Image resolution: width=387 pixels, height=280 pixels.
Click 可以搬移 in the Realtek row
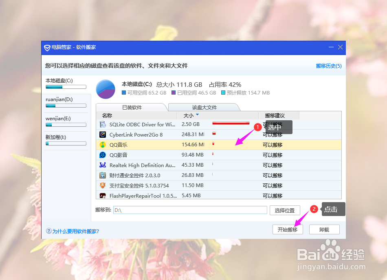(273, 165)
